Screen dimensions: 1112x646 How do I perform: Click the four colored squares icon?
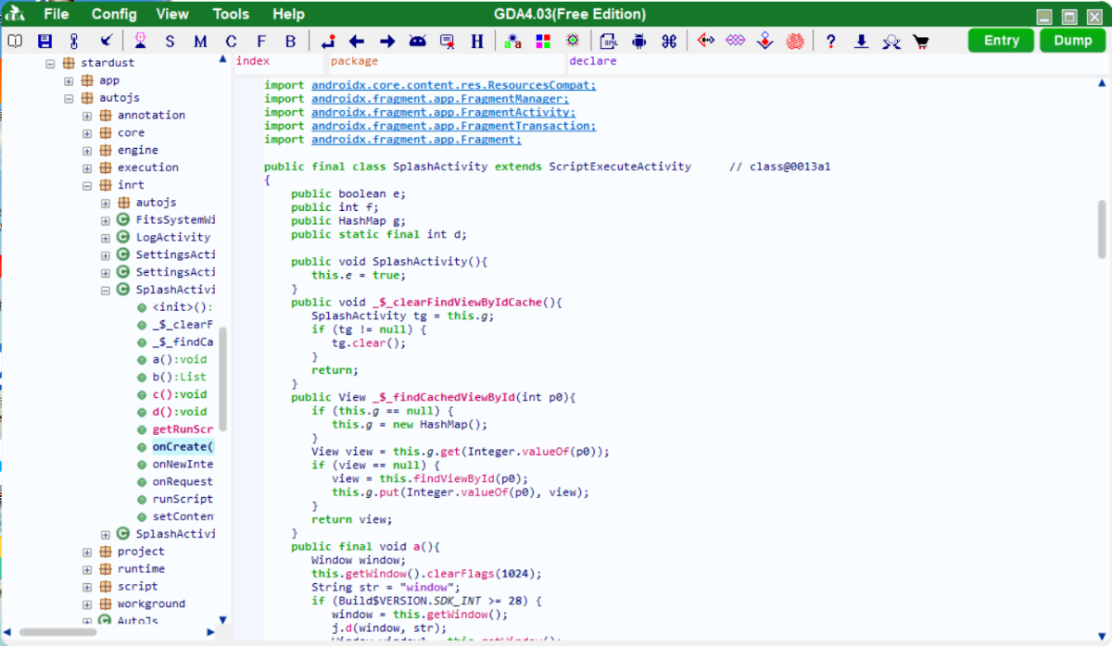(543, 41)
